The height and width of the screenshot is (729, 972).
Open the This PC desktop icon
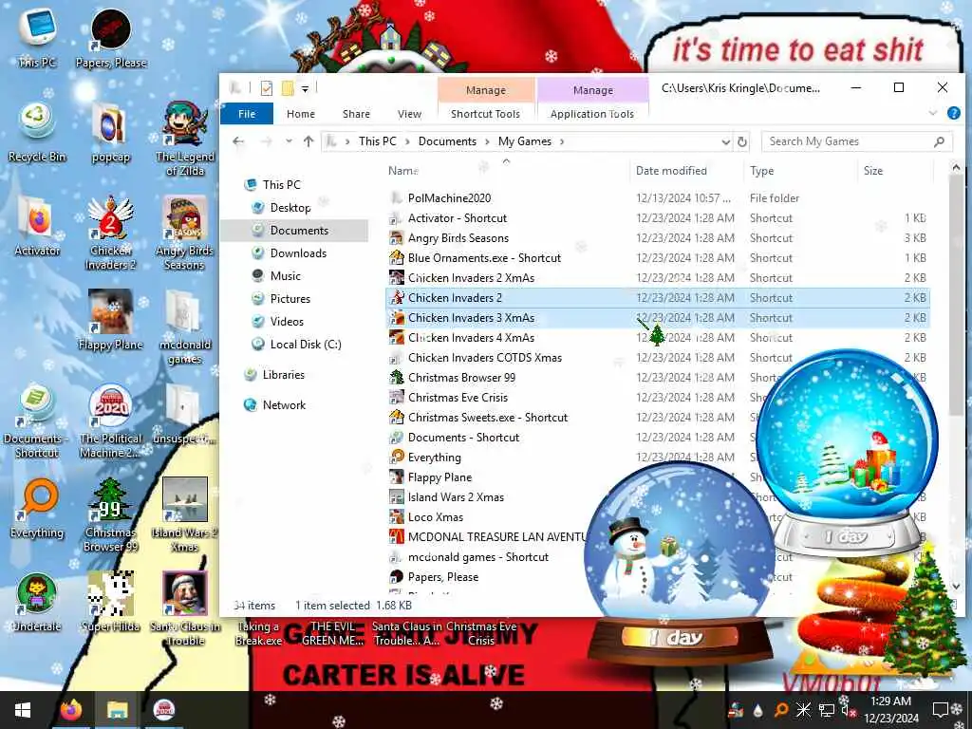click(x=37, y=37)
